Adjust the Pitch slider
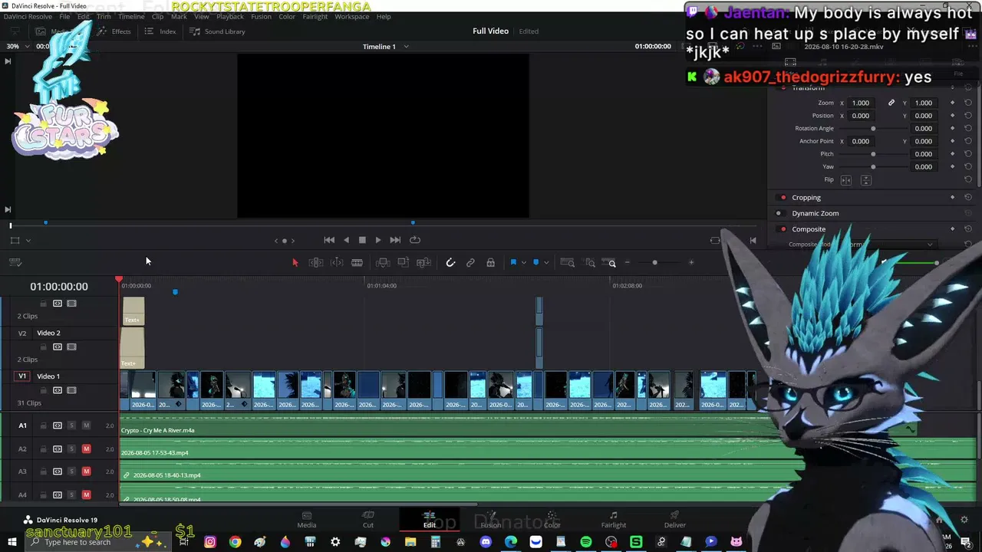This screenshot has height=552, width=982. tap(873, 154)
